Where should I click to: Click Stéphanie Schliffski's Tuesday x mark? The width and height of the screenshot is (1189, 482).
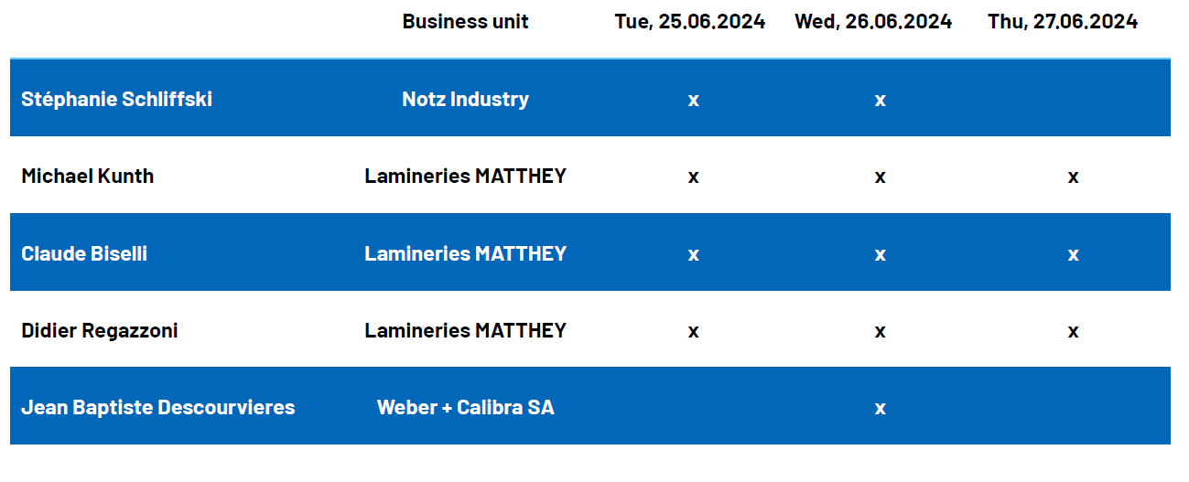(x=693, y=100)
